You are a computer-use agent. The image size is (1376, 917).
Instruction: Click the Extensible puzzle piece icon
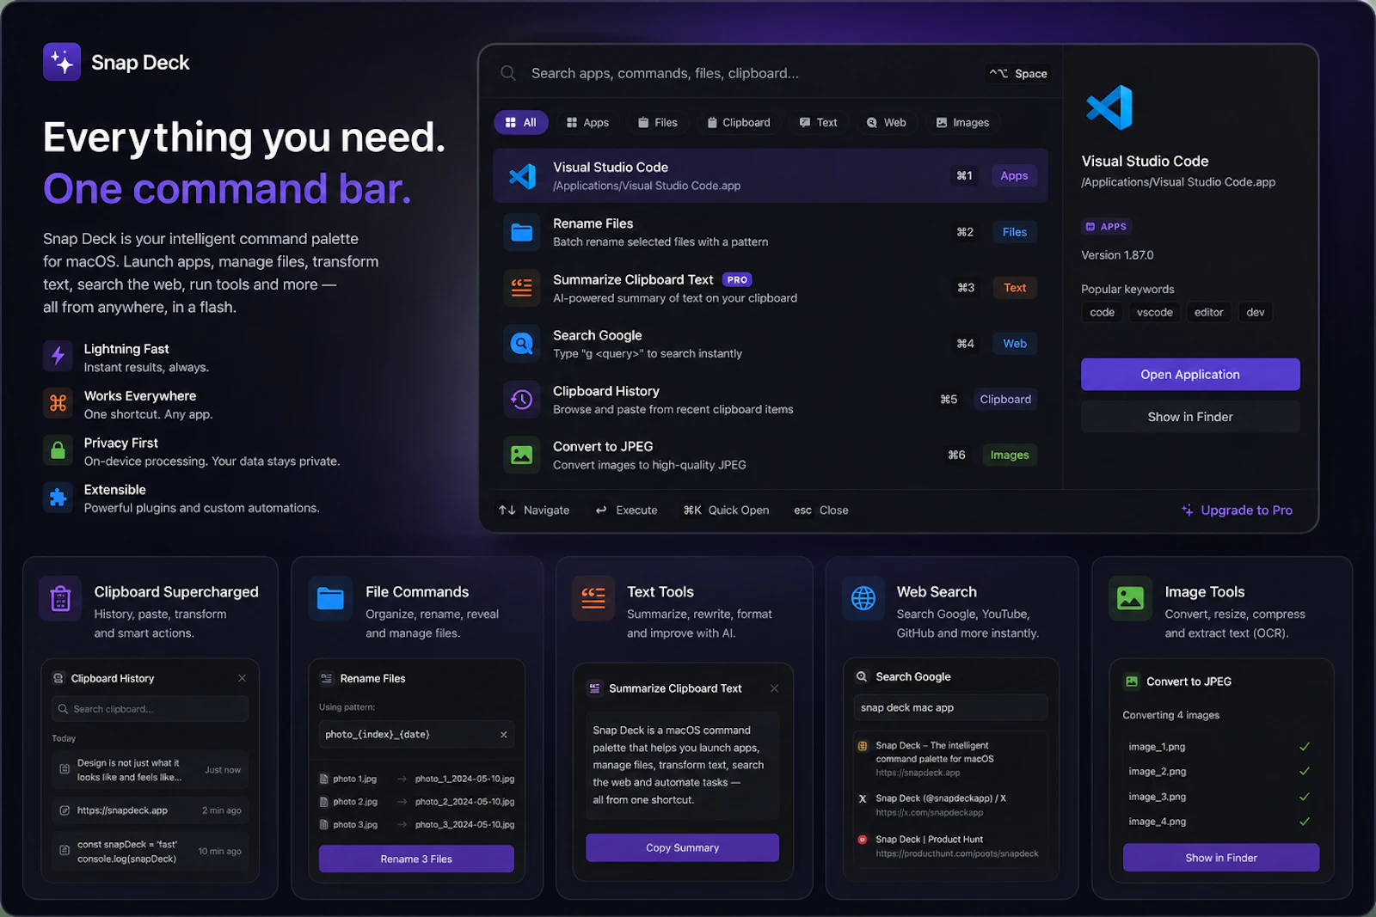tap(58, 497)
